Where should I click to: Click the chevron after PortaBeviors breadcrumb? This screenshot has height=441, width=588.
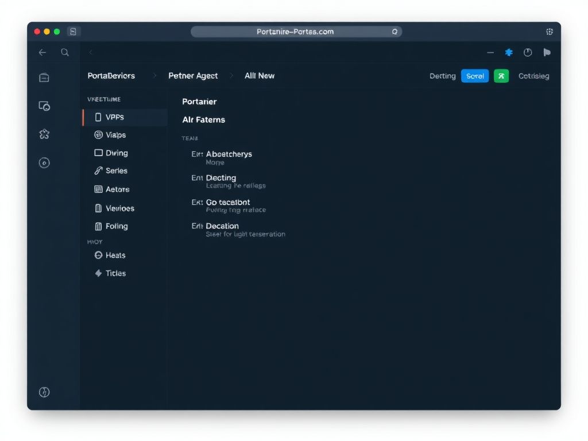pos(154,76)
